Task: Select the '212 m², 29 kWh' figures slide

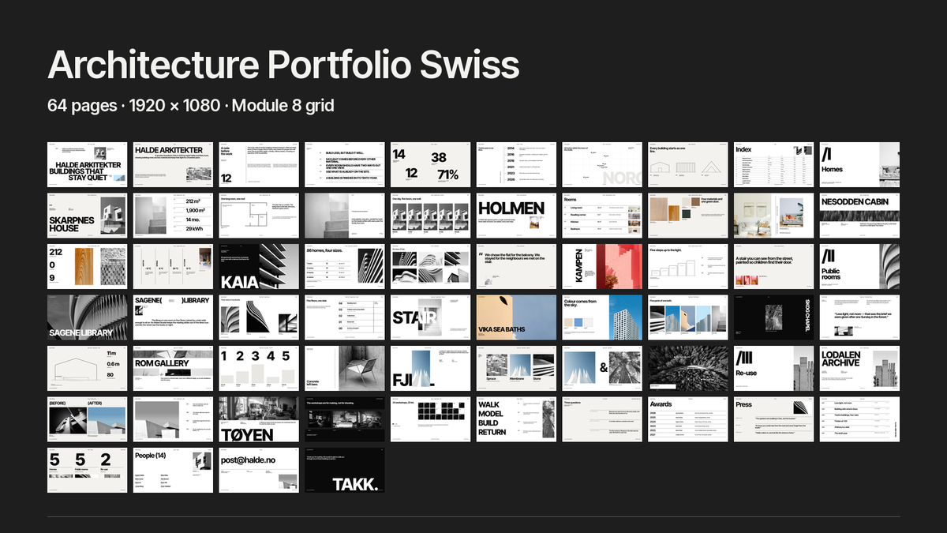Action: pos(173,216)
